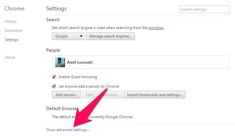Show advanced settings link

[68, 130]
